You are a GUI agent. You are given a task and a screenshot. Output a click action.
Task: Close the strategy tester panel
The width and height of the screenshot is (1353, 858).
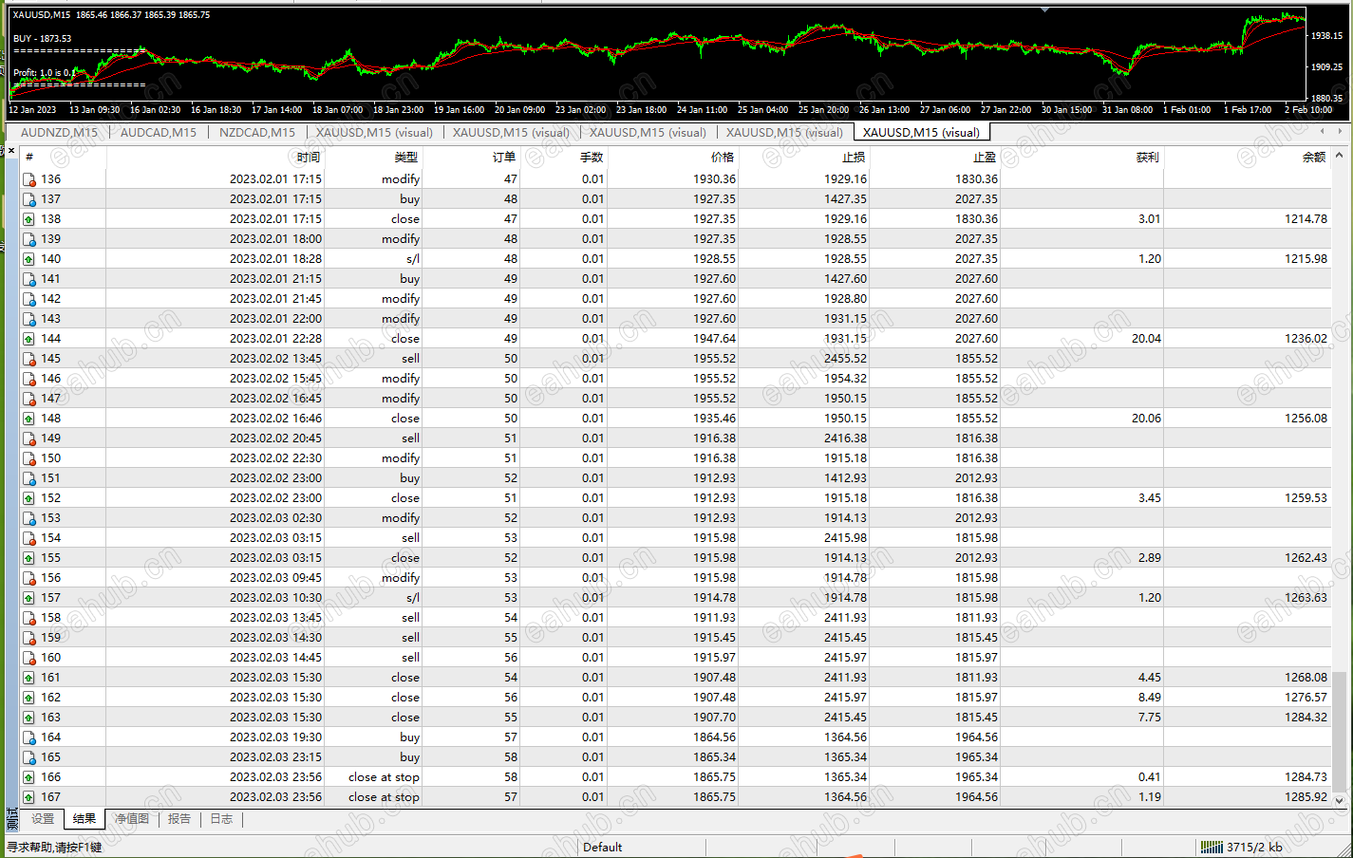11,151
